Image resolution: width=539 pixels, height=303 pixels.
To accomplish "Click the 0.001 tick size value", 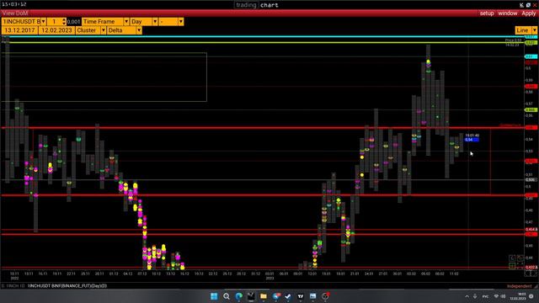I will pos(73,22).
